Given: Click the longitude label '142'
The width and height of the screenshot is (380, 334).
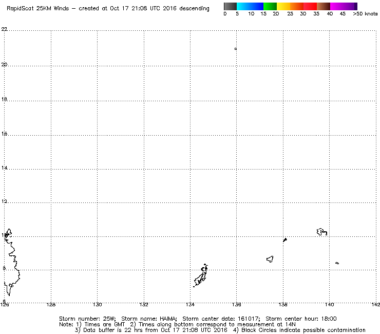Looking at the screenshot, I should [x=376, y=304].
